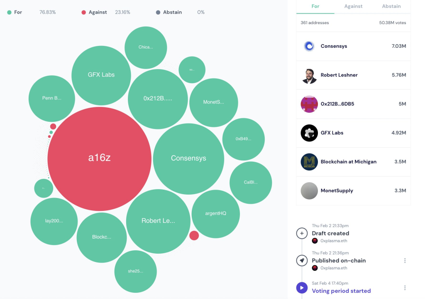The height and width of the screenshot is (299, 425).
Task: Open Robert Leshner's profile photo
Action: click(x=309, y=75)
